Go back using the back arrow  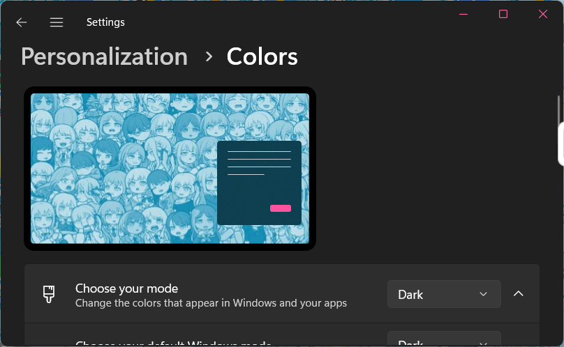point(22,22)
